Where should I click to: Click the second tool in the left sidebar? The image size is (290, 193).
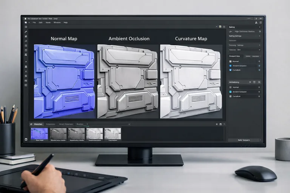pyautogui.click(x=26, y=32)
